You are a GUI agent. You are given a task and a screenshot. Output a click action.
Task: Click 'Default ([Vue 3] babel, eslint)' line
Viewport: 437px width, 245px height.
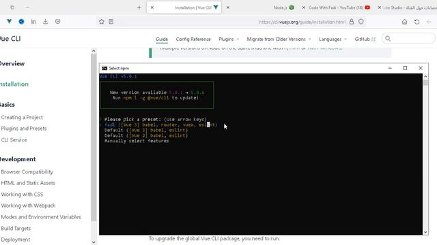[x=146, y=130]
